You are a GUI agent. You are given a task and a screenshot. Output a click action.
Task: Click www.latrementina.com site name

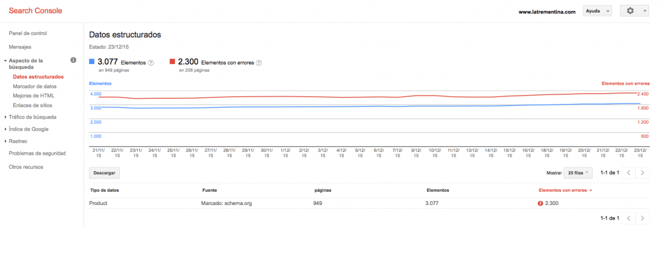(547, 12)
